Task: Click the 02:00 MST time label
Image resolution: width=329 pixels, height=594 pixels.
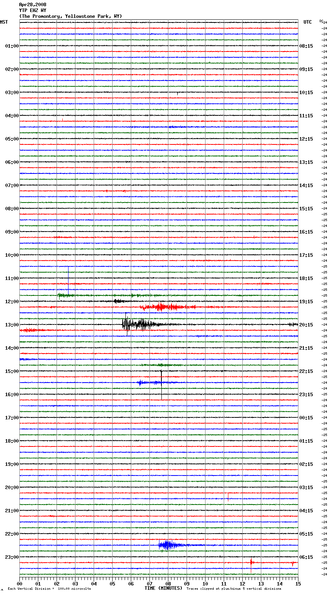Action: pos(12,69)
